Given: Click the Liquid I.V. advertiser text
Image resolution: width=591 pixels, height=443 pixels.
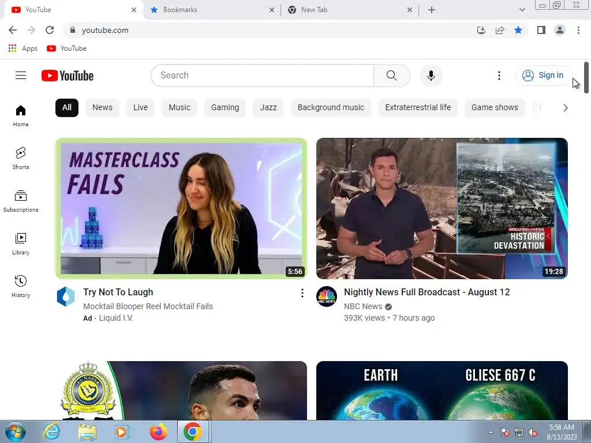Looking at the screenshot, I should (x=116, y=318).
